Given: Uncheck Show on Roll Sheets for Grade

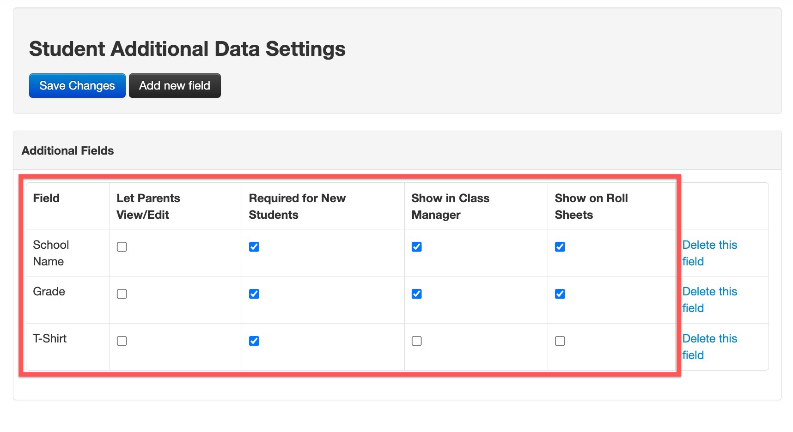Looking at the screenshot, I should click(560, 294).
